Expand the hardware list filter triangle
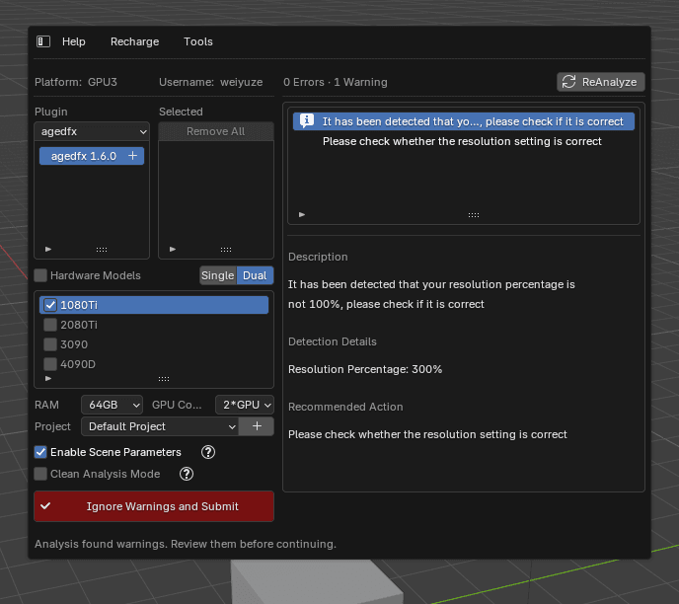 coord(48,378)
